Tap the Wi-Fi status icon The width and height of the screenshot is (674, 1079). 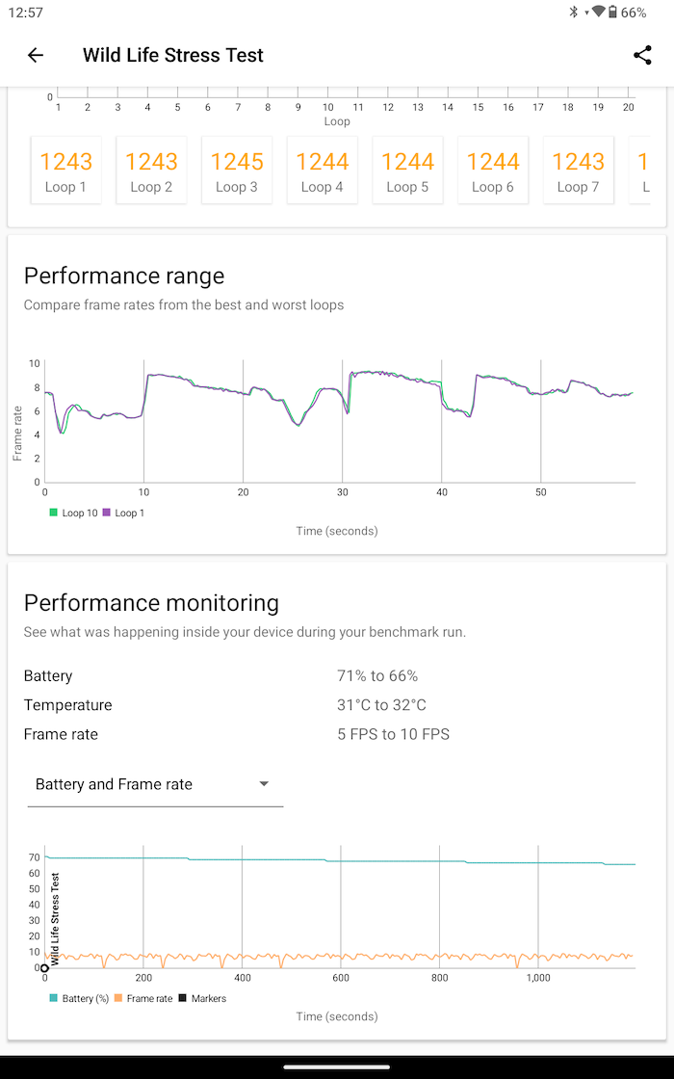tap(598, 12)
